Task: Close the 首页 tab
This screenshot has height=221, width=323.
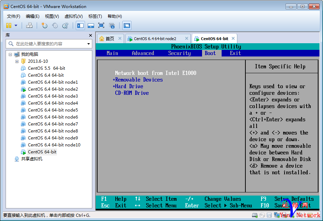Action: [x=120, y=38]
